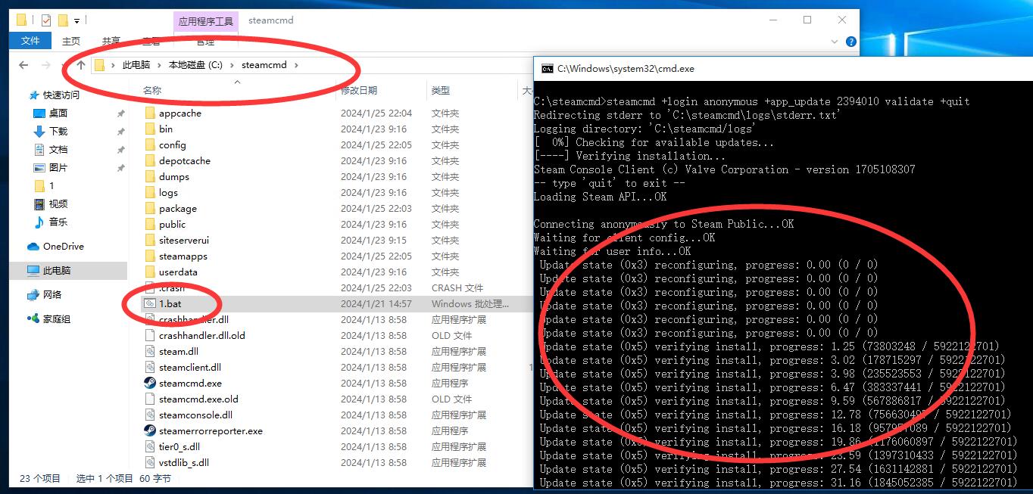Open OneDrive in the navigation pane

pyautogui.click(x=64, y=247)
